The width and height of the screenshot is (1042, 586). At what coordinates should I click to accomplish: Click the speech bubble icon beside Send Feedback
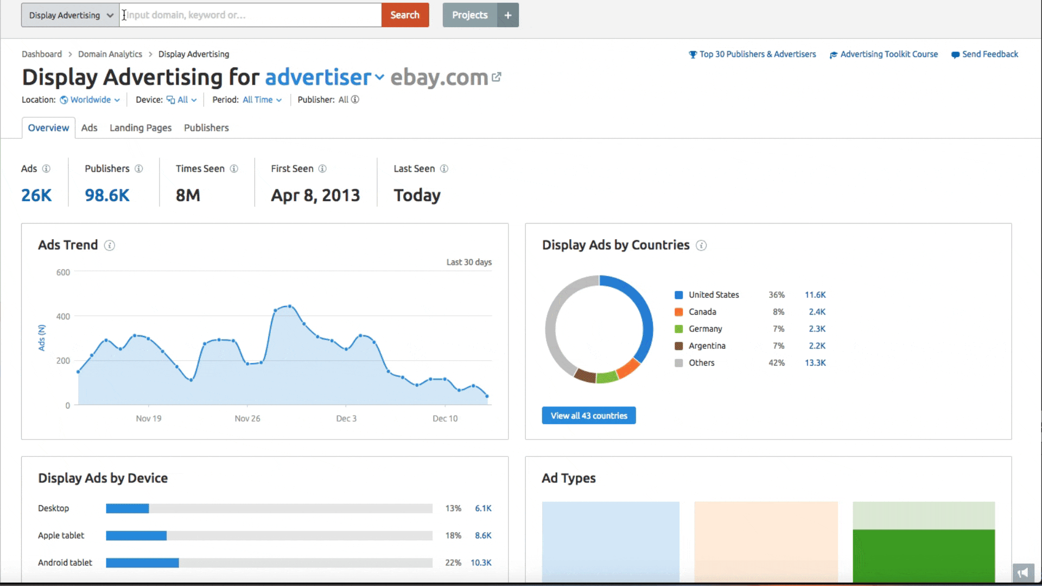tap(955, 55)
